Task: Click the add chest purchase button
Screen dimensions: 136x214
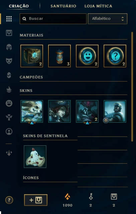Action: pos(36,200)
